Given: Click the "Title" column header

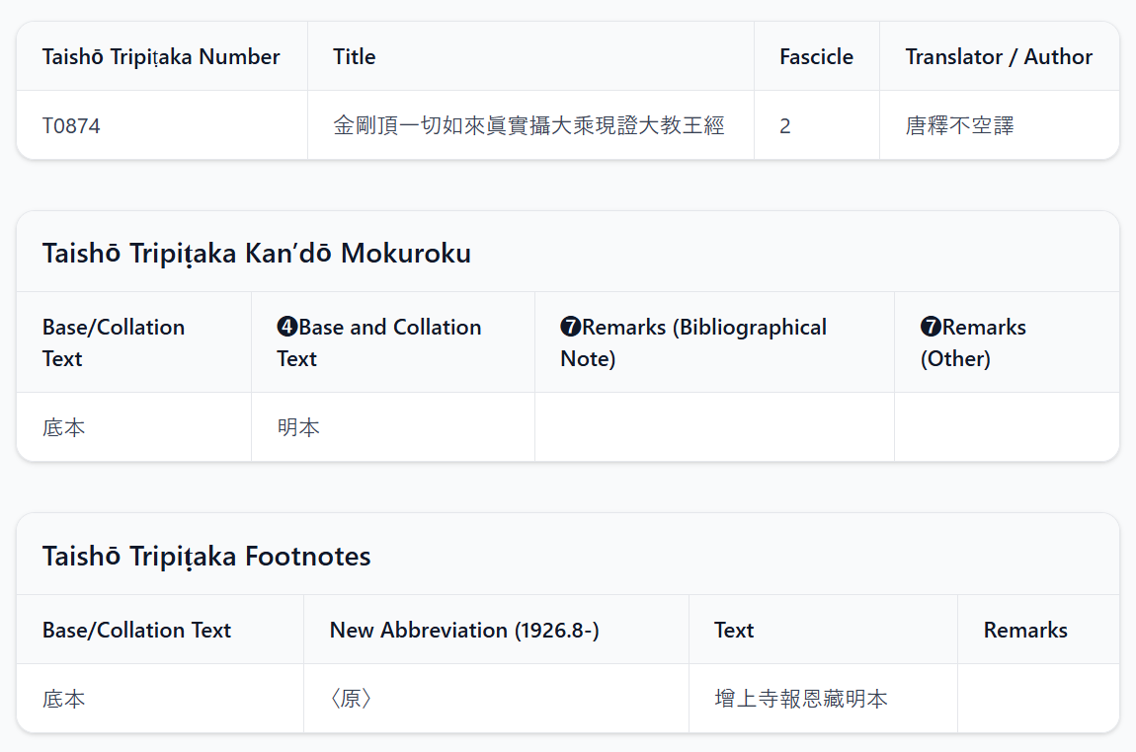Looking at the screenshot, I should click(x=354, y=56).
